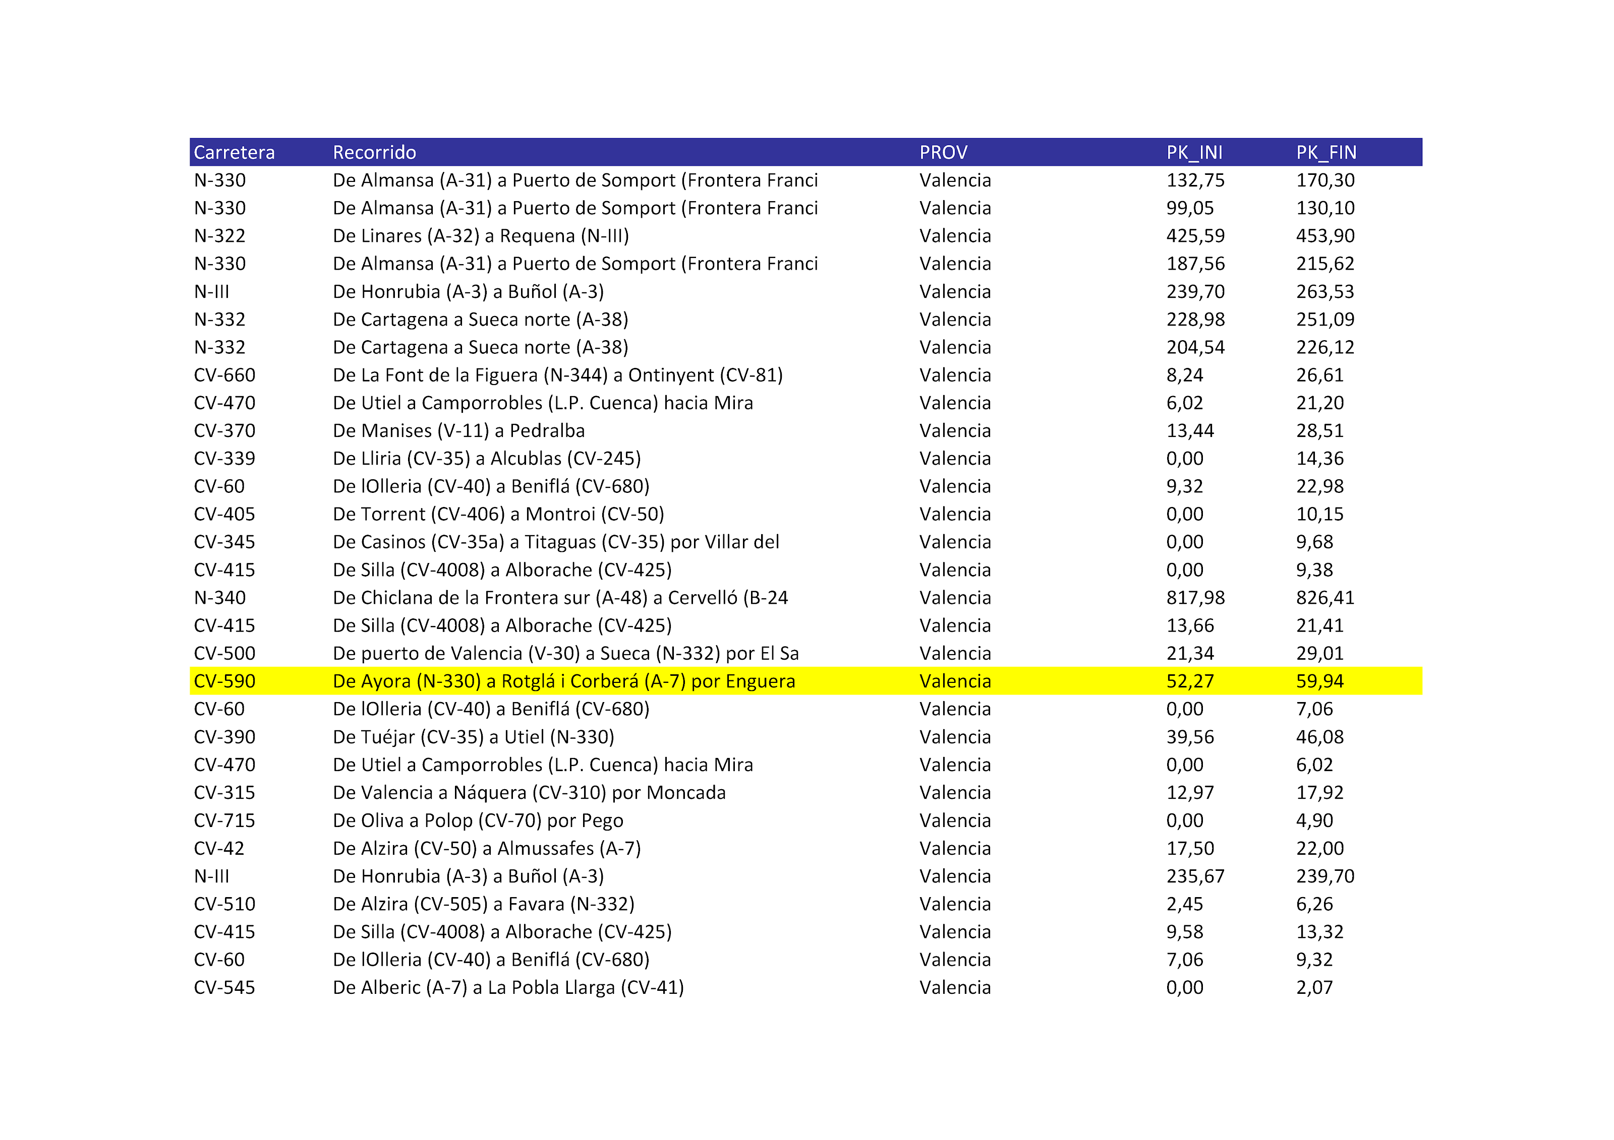Screen dimensions: 1614x1140
Task: Click PK_FIN value 59,94
Action: click(x=1320, y=681)
